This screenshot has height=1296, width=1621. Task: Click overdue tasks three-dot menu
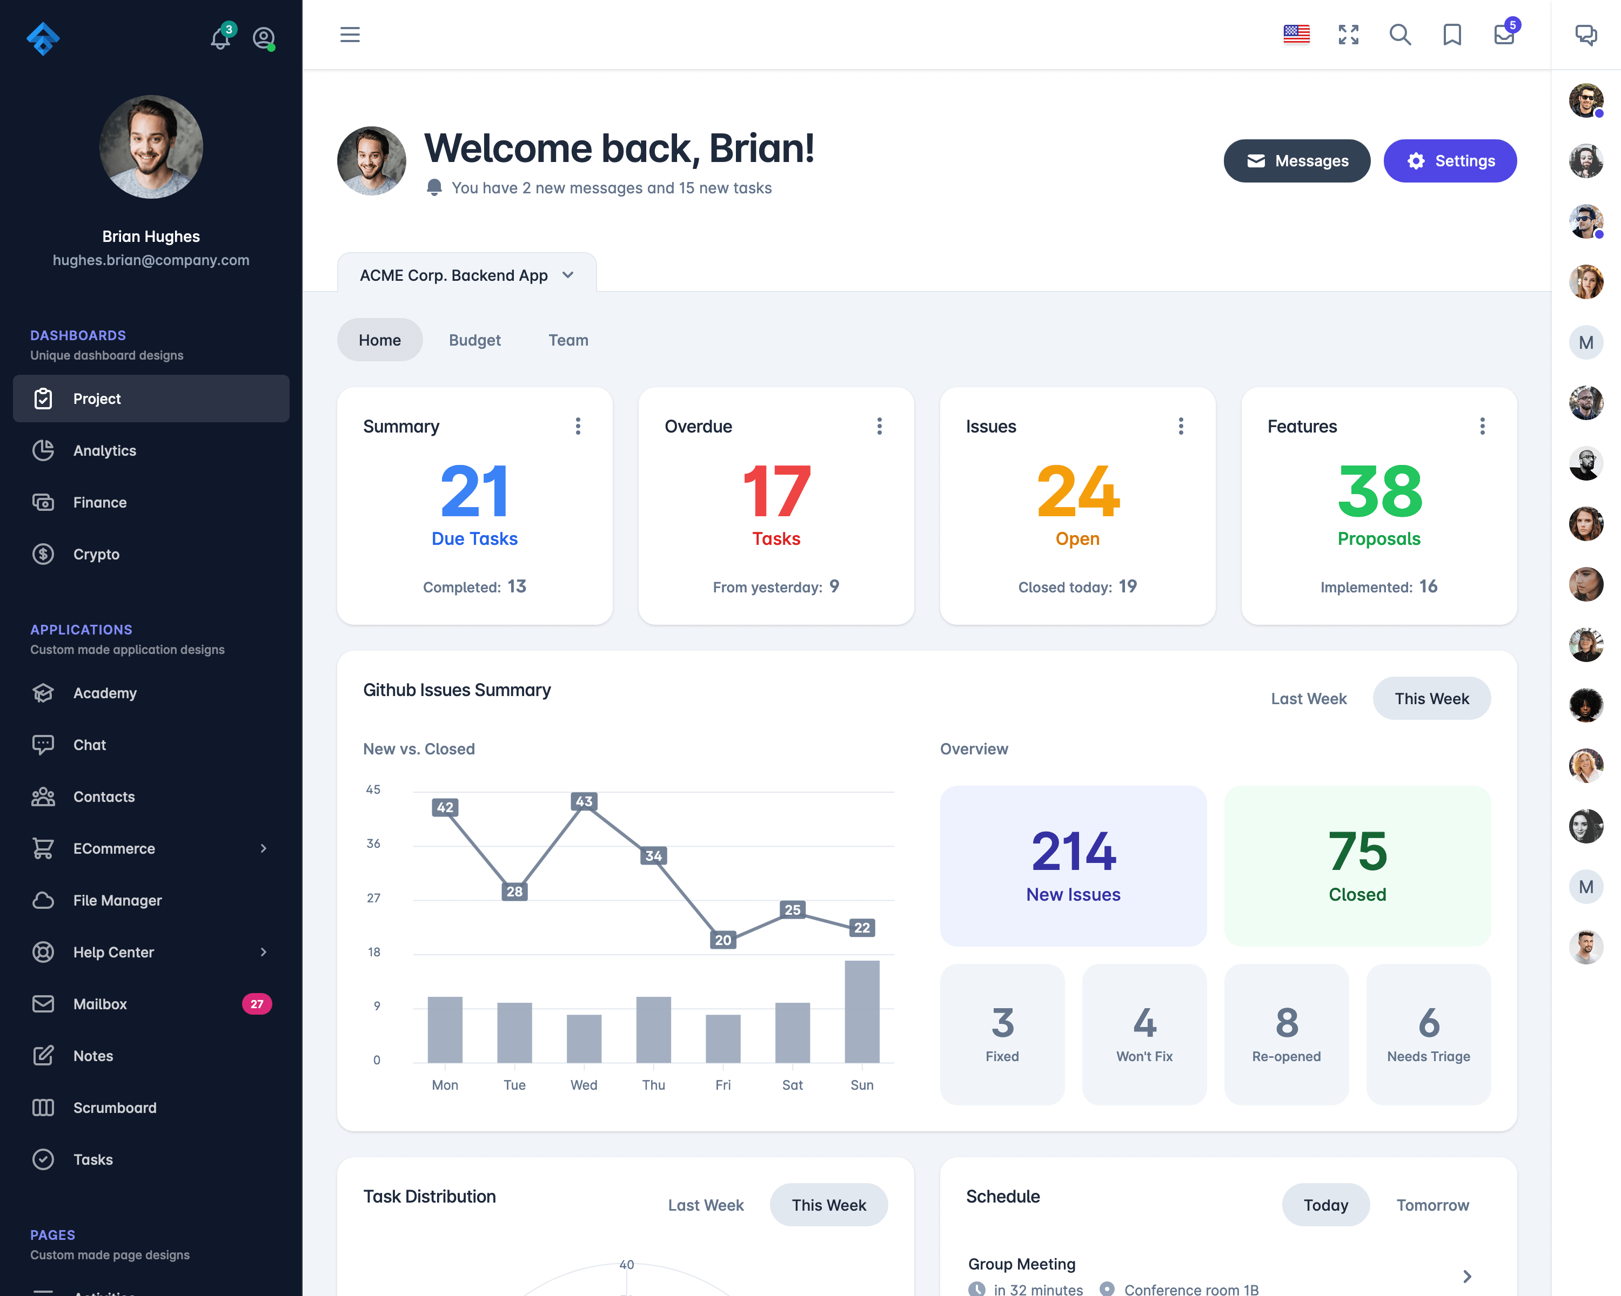(x=878, y=426)
